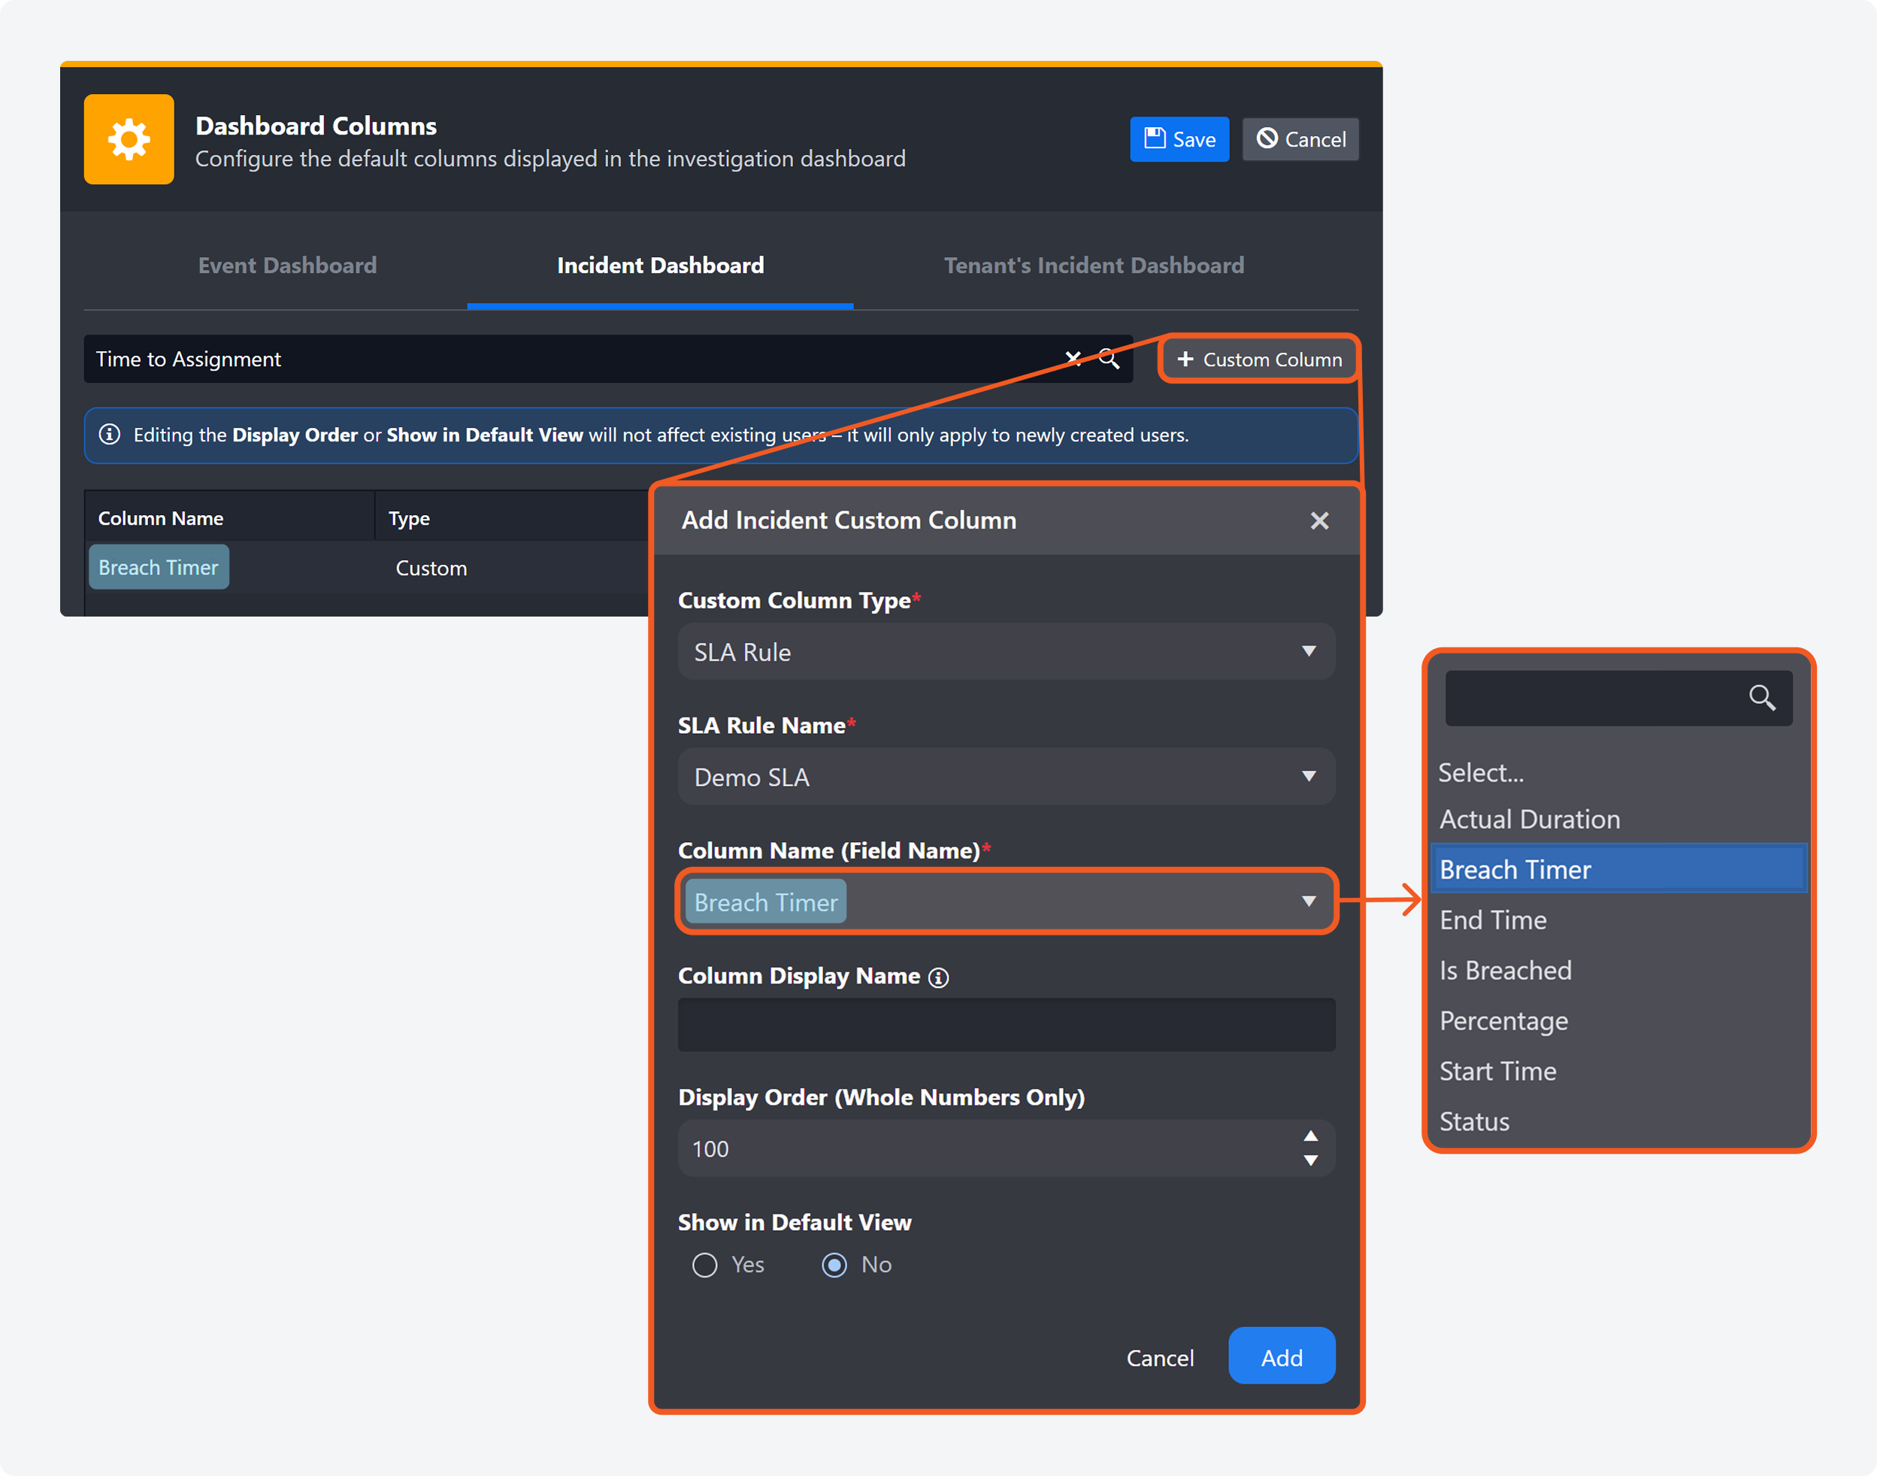Clear the search field with X icon

(x=1073, y=359)
